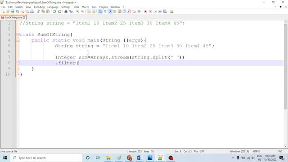Click the Replace toolbar icon

(x=71, y=12)
